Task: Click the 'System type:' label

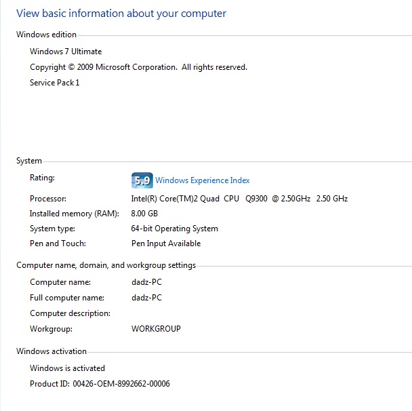Action: click(x=53, y=229)
